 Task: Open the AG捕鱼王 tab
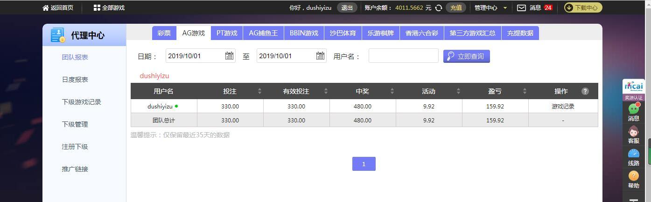coord(263,33)
